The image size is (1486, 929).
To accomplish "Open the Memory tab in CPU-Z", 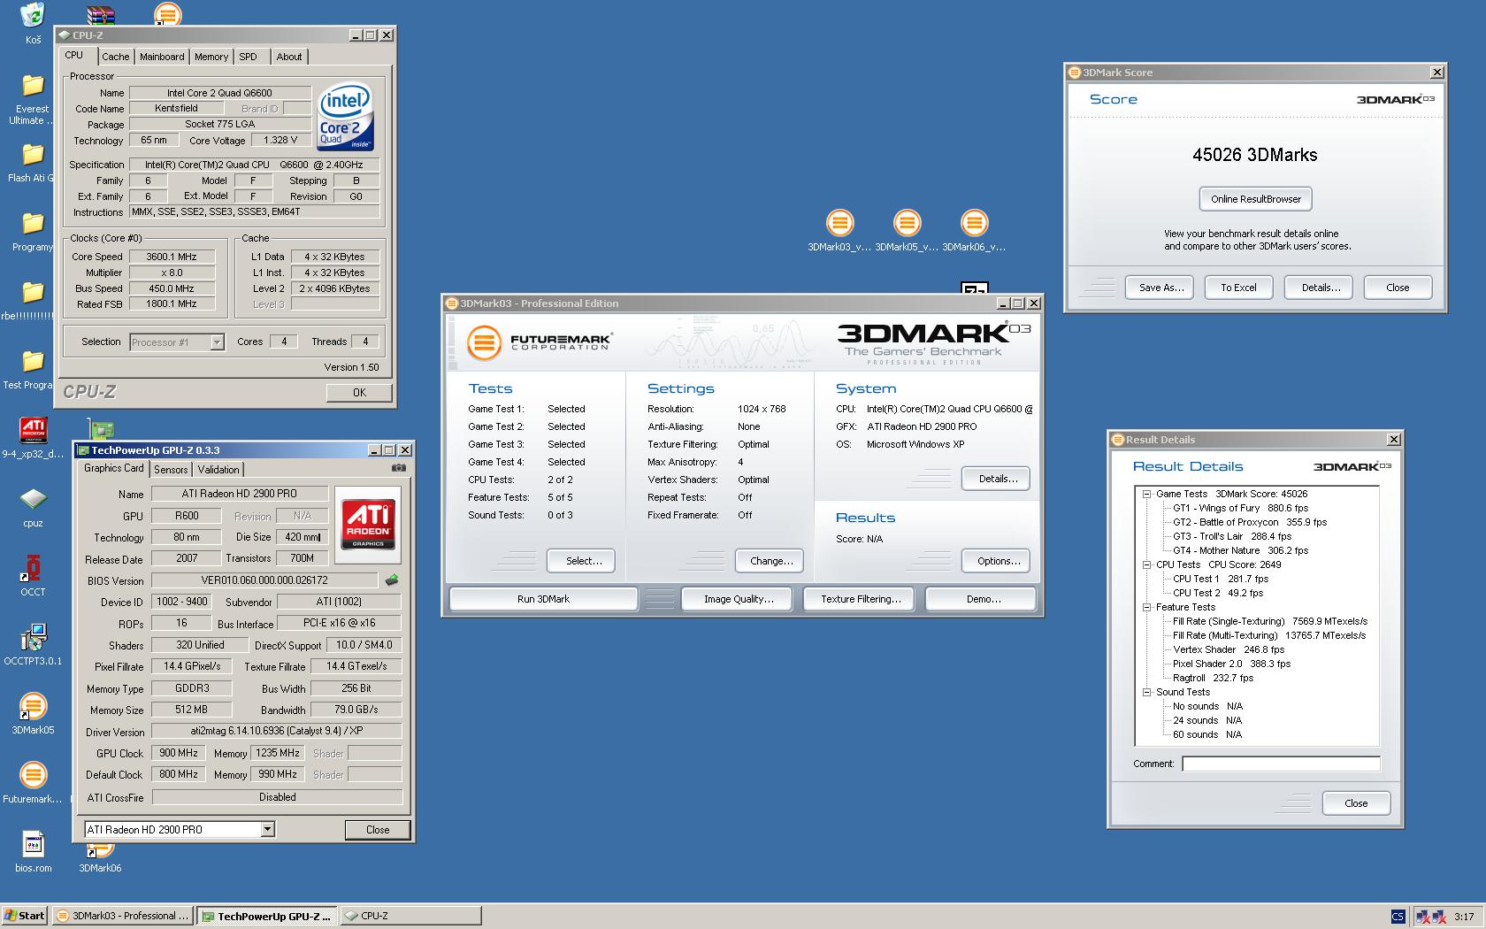I will pos(211,57).
